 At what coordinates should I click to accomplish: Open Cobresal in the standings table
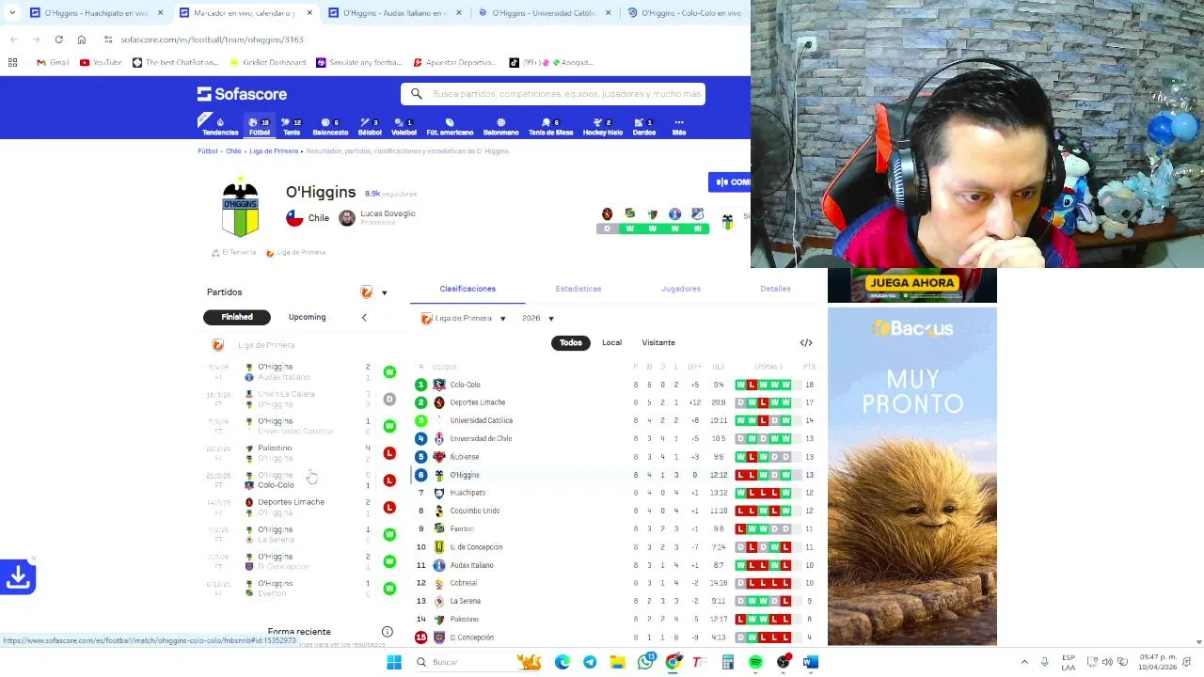616,583
